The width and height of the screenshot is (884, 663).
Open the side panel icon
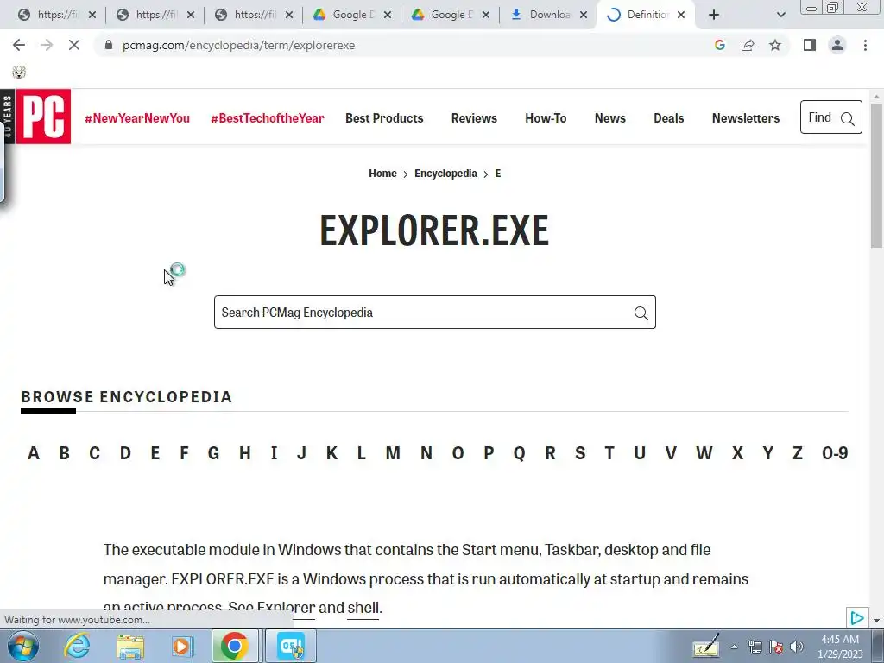pos(810,45)
